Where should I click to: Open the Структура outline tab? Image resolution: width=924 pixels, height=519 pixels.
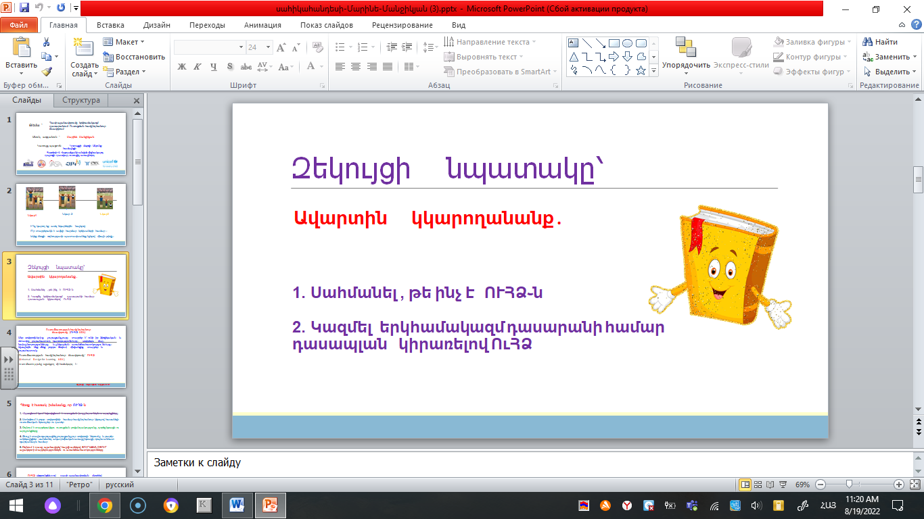point(81,100)
